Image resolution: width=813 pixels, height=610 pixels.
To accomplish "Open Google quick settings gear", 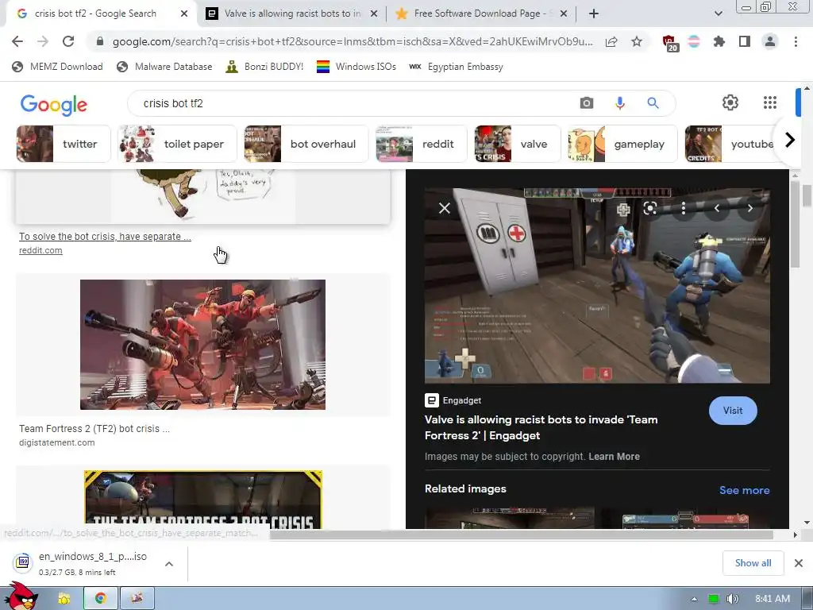I will [730, 102].
